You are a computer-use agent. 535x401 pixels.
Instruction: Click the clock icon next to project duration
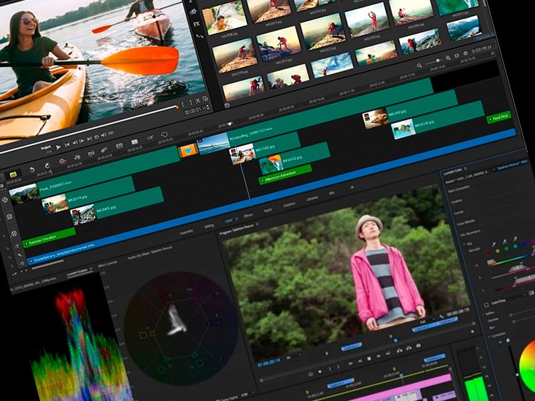pos(465,54)
